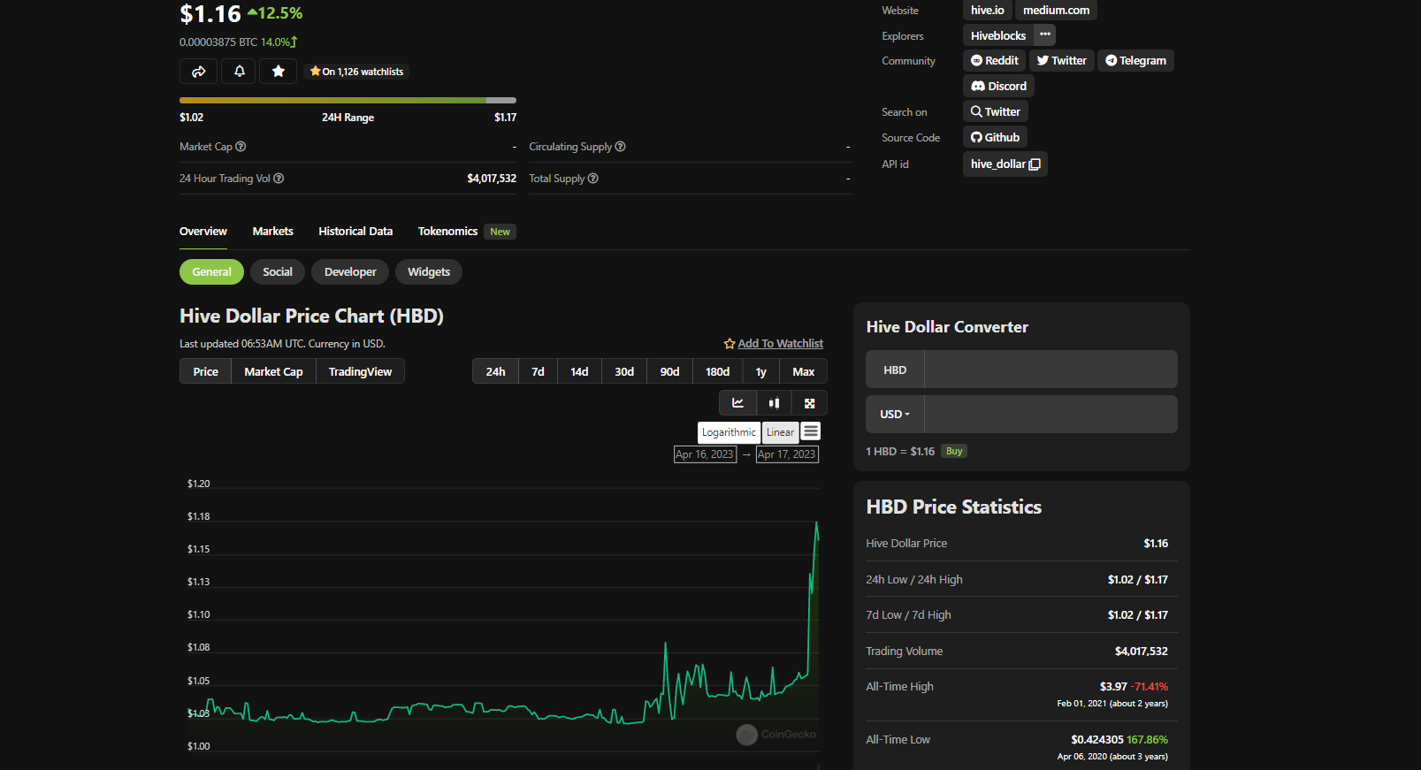
Task: Switch to line chart view icon
Action: click(x=737, y=403)
